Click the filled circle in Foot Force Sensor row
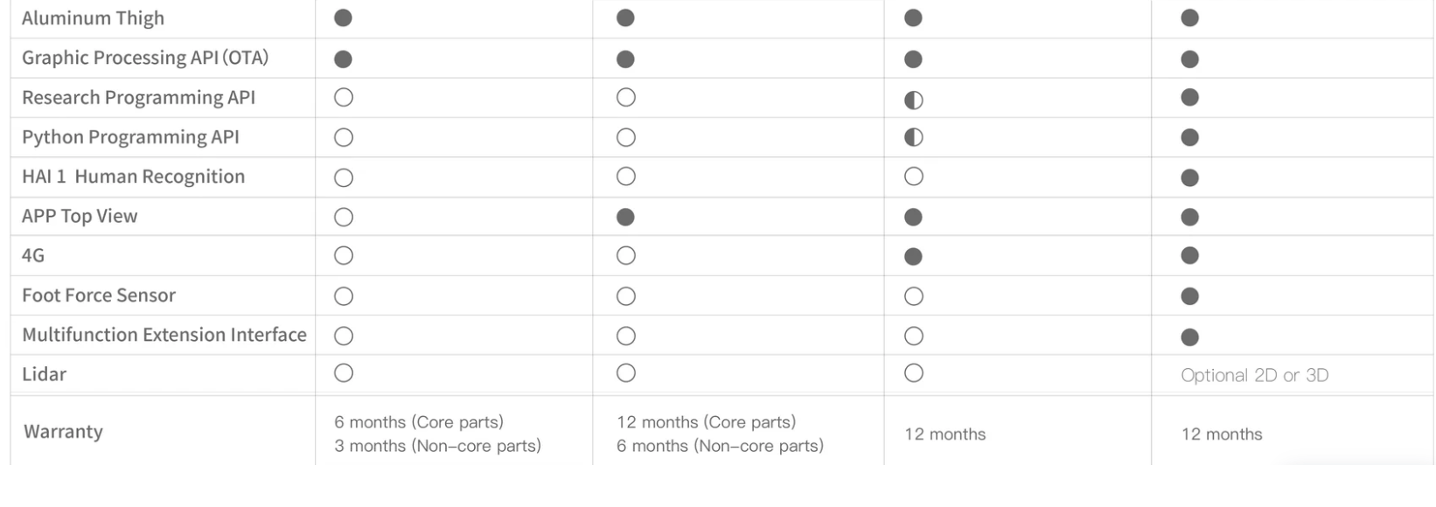This screenshot has width=1436, height=507. pyautogui.click(x=1189, y=296)
